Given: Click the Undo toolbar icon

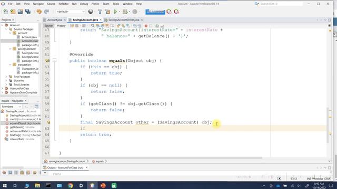Looking at the screenshot, I should [x=39, y=12].
